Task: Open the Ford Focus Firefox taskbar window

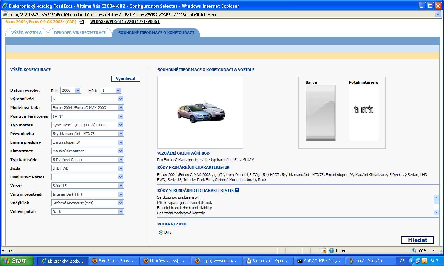Action: [x=113, y=261]
